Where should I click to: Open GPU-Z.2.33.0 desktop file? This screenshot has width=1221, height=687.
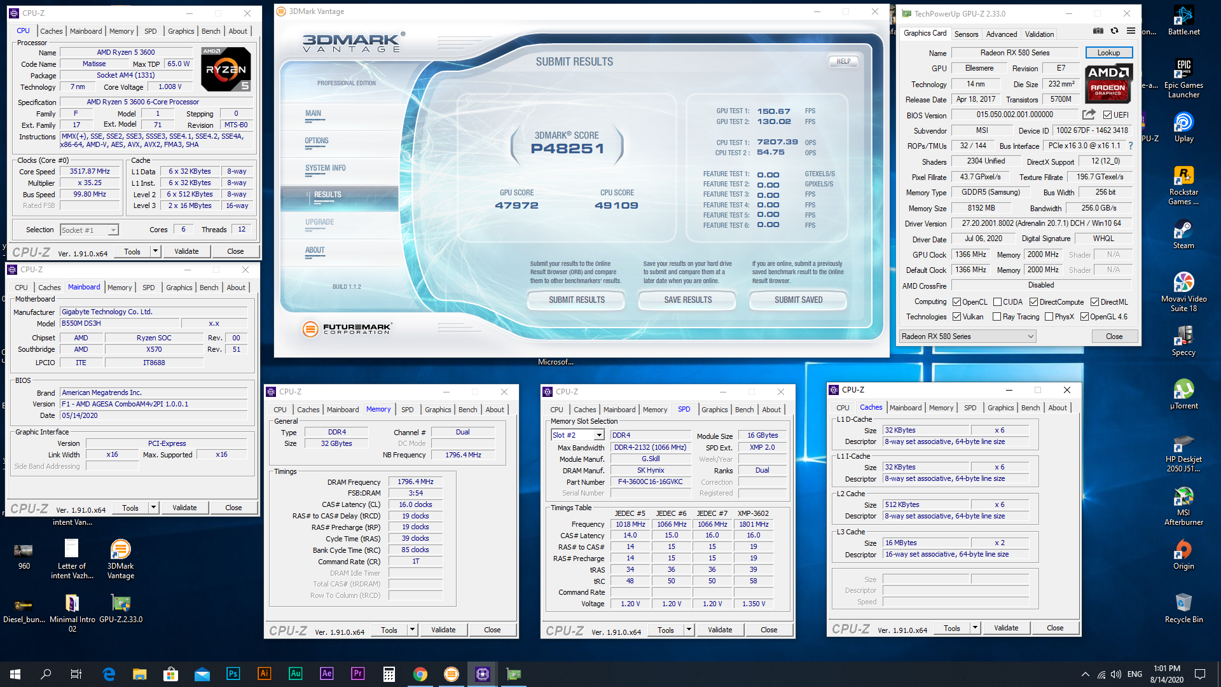pyautogui.click(x=121, y=608)
